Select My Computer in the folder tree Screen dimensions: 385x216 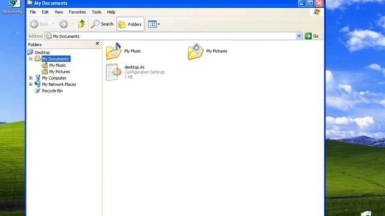tap(54, 78)
